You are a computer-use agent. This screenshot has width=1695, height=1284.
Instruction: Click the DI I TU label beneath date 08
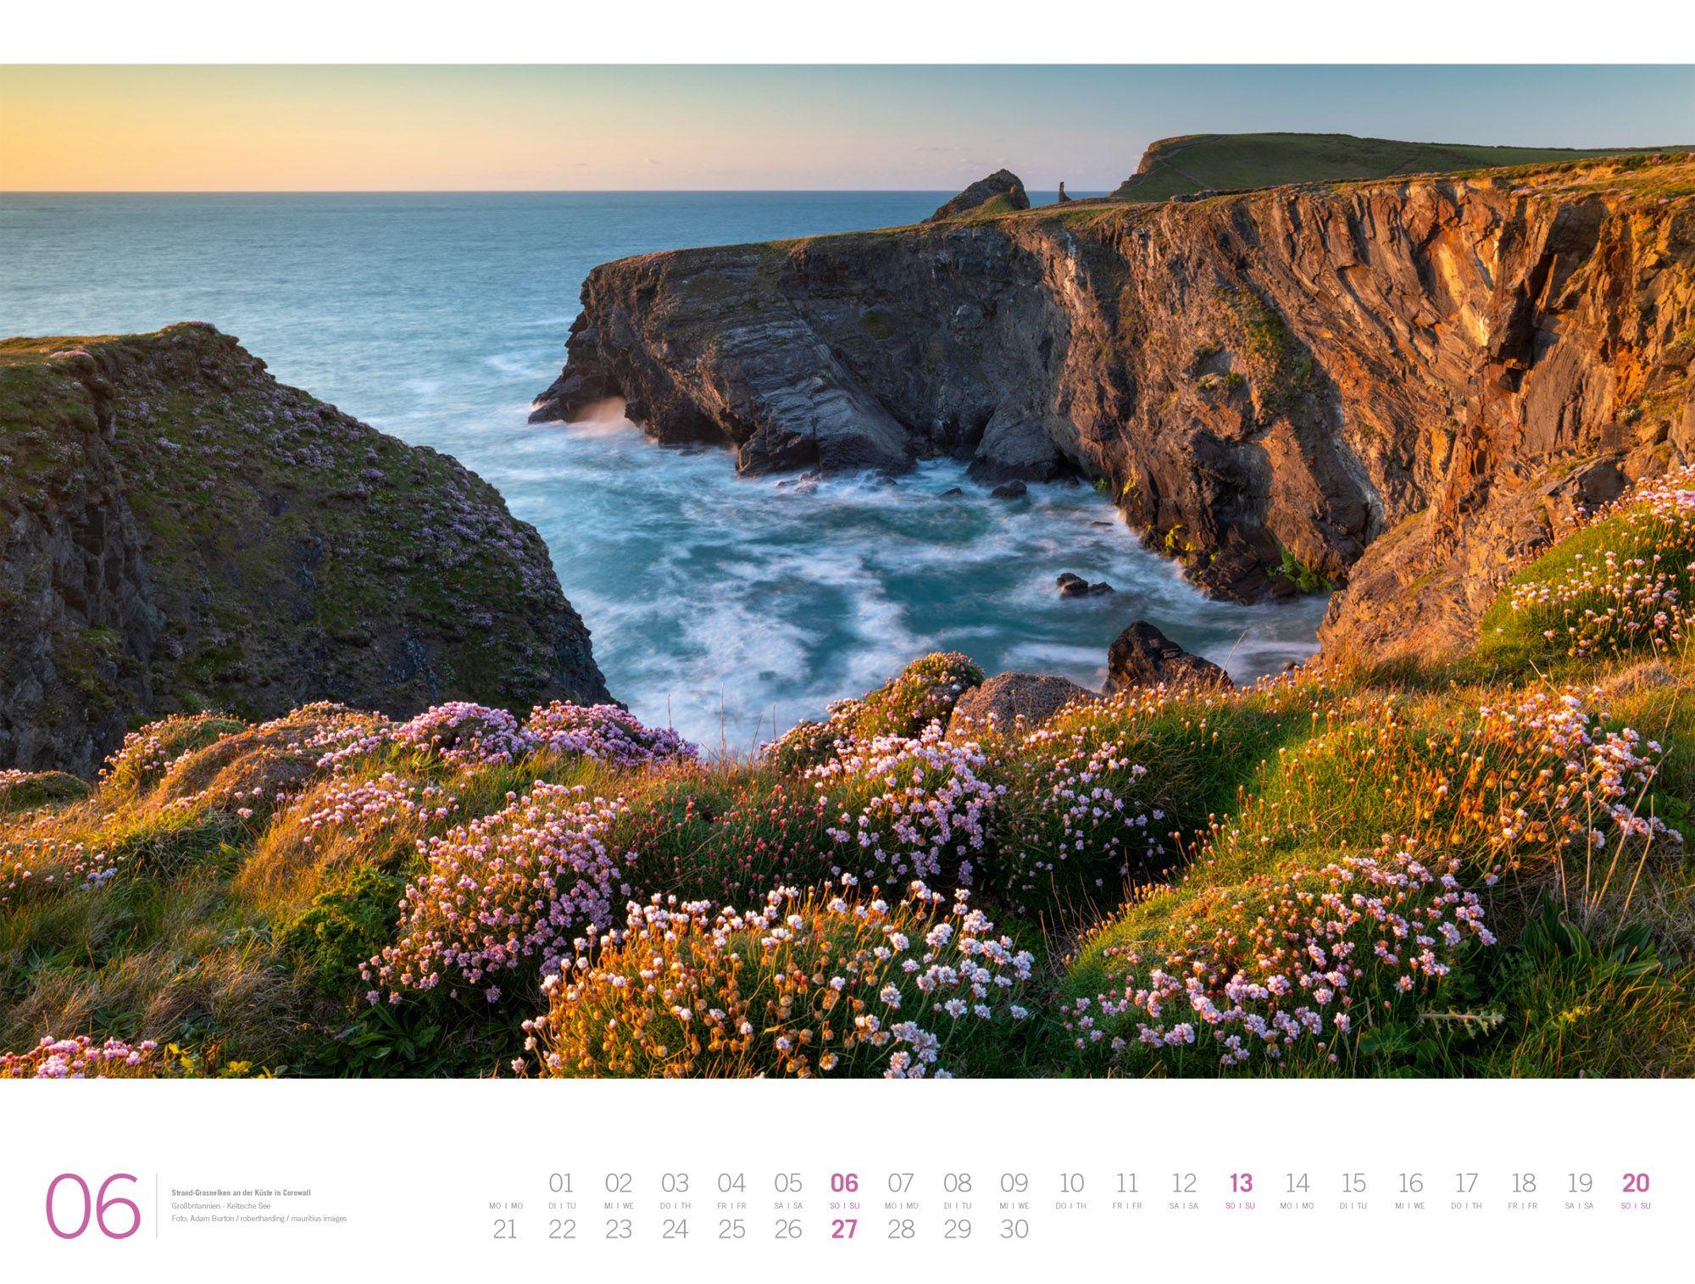coord(958,1206)
